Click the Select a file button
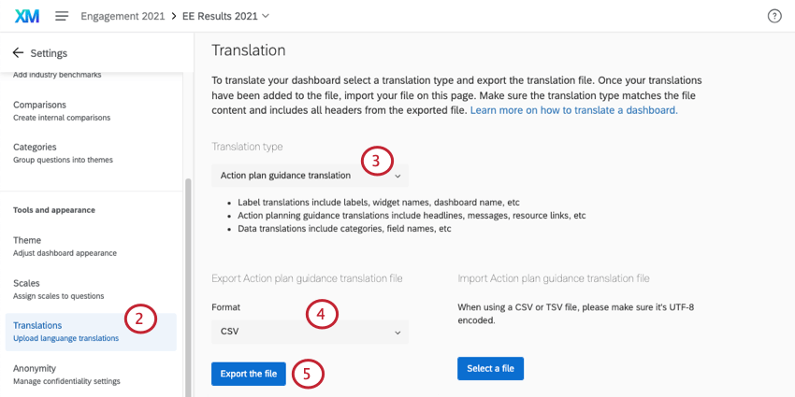The height and width of the screenshot is (397, 795). (x=490, y=368)
